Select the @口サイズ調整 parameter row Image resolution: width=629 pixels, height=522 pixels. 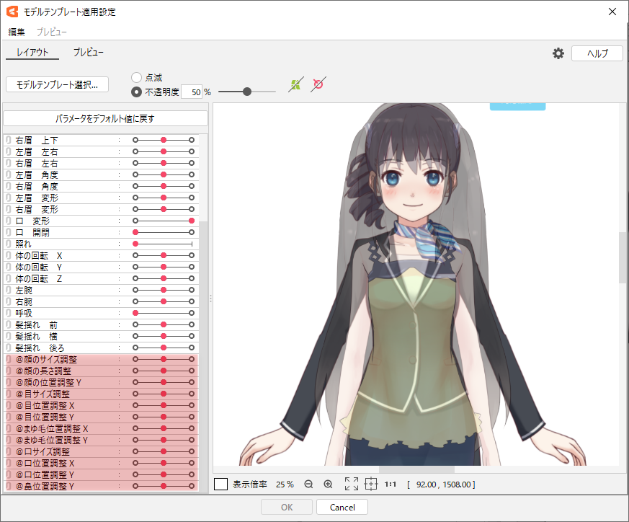[101, 451]
